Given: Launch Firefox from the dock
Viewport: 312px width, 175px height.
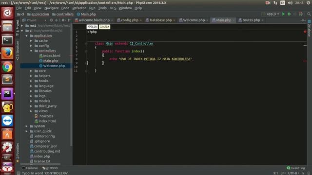Looking at the screenshot, I should pos(7,53).
